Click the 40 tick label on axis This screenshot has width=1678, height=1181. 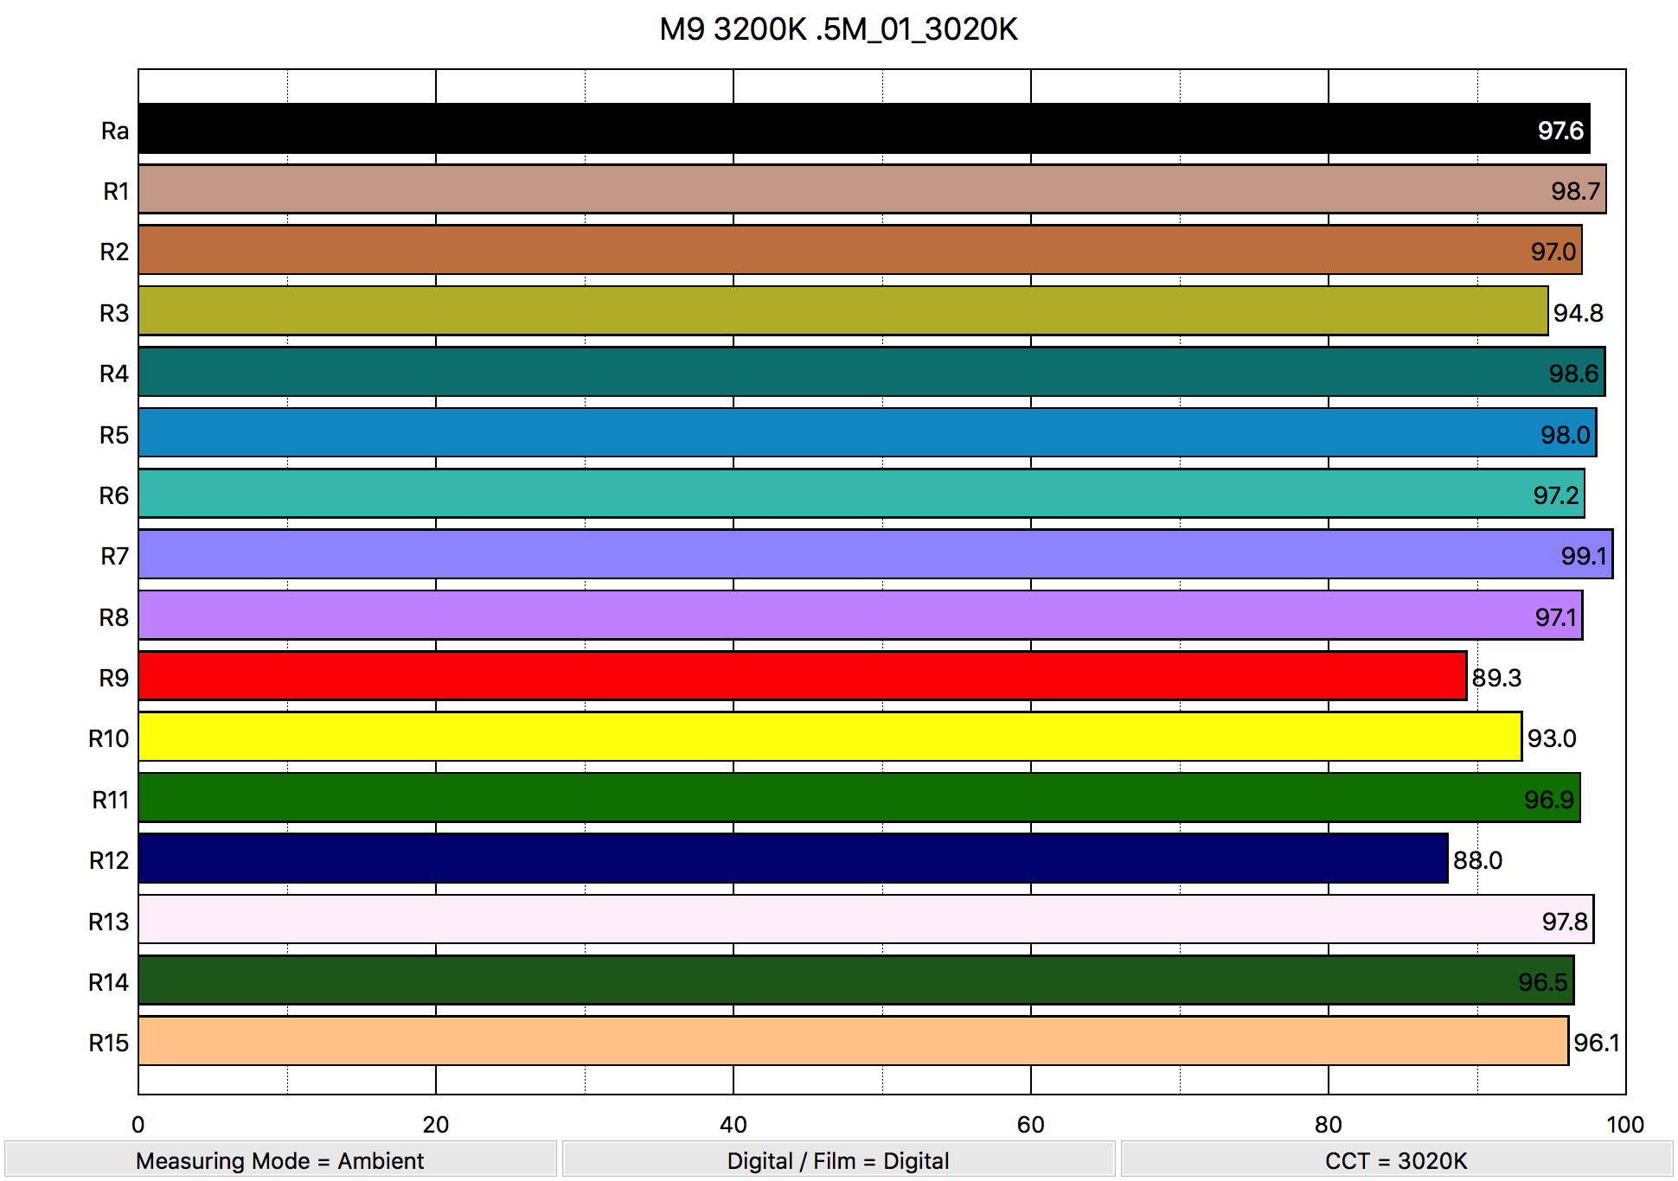click(x=733, y=1124)
